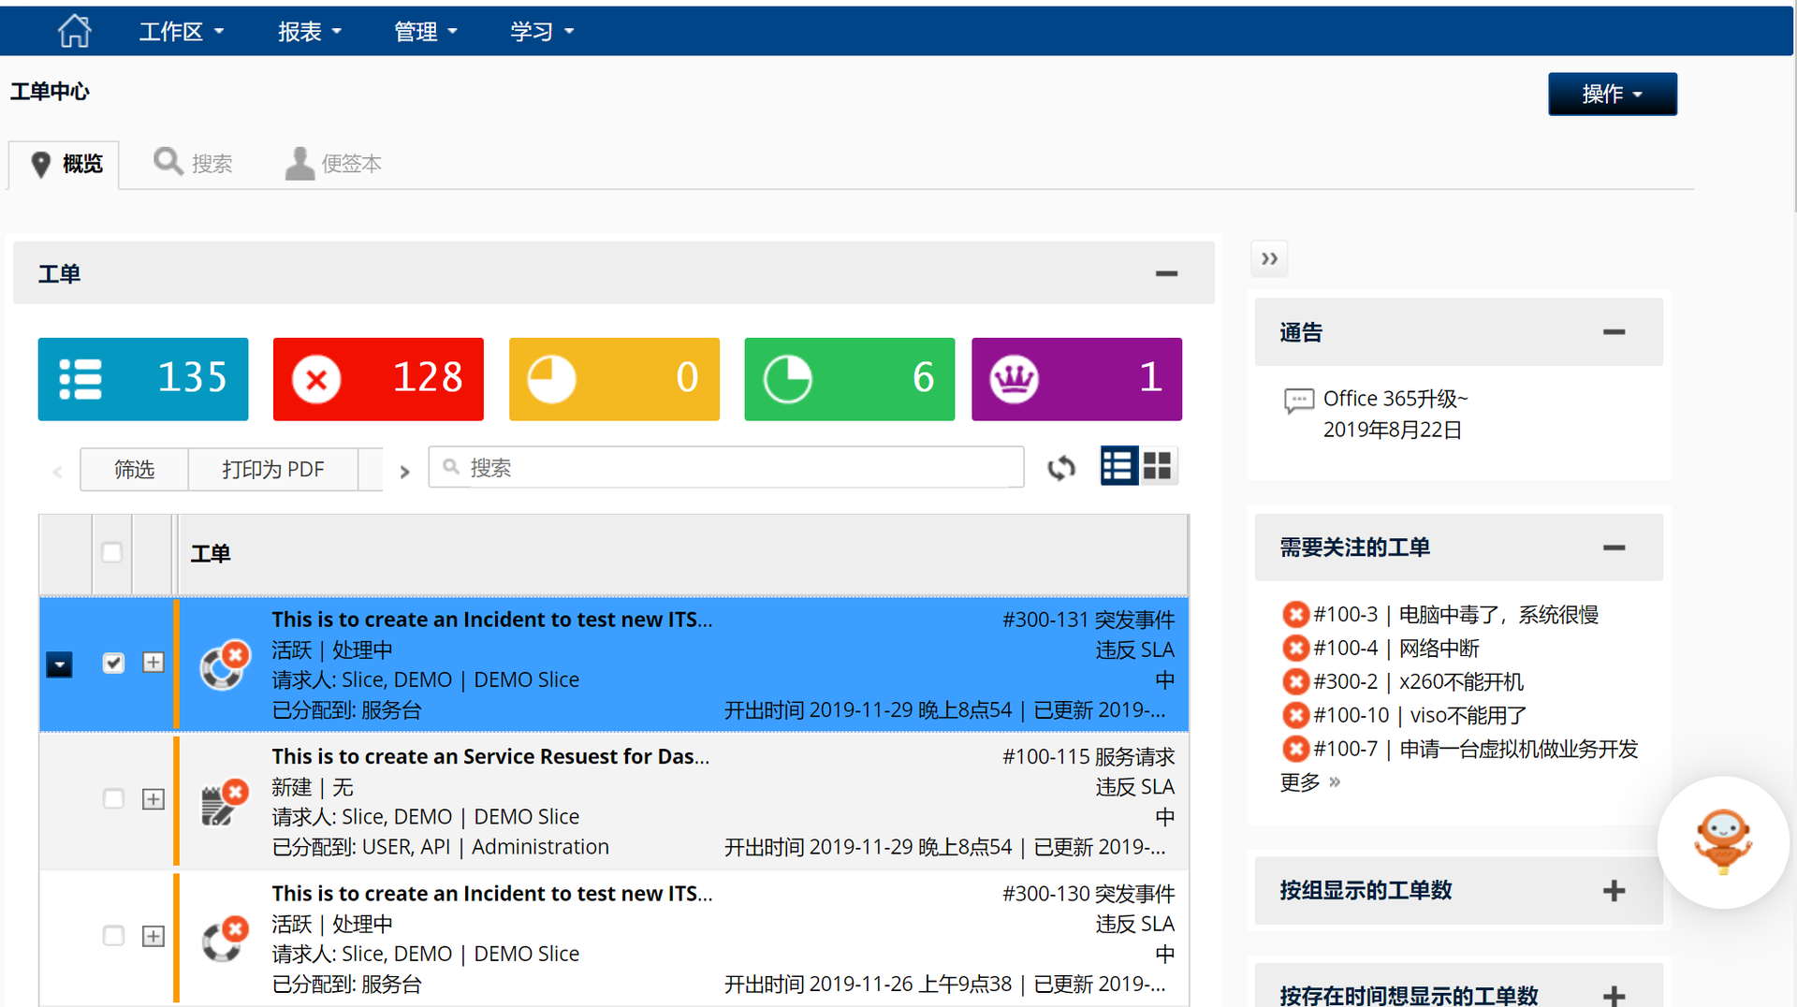The height and width of the screenshot is (1007, 1797).
Task: Expand the 按组显示的工单数 panel
Action: tap(1614, 891)
